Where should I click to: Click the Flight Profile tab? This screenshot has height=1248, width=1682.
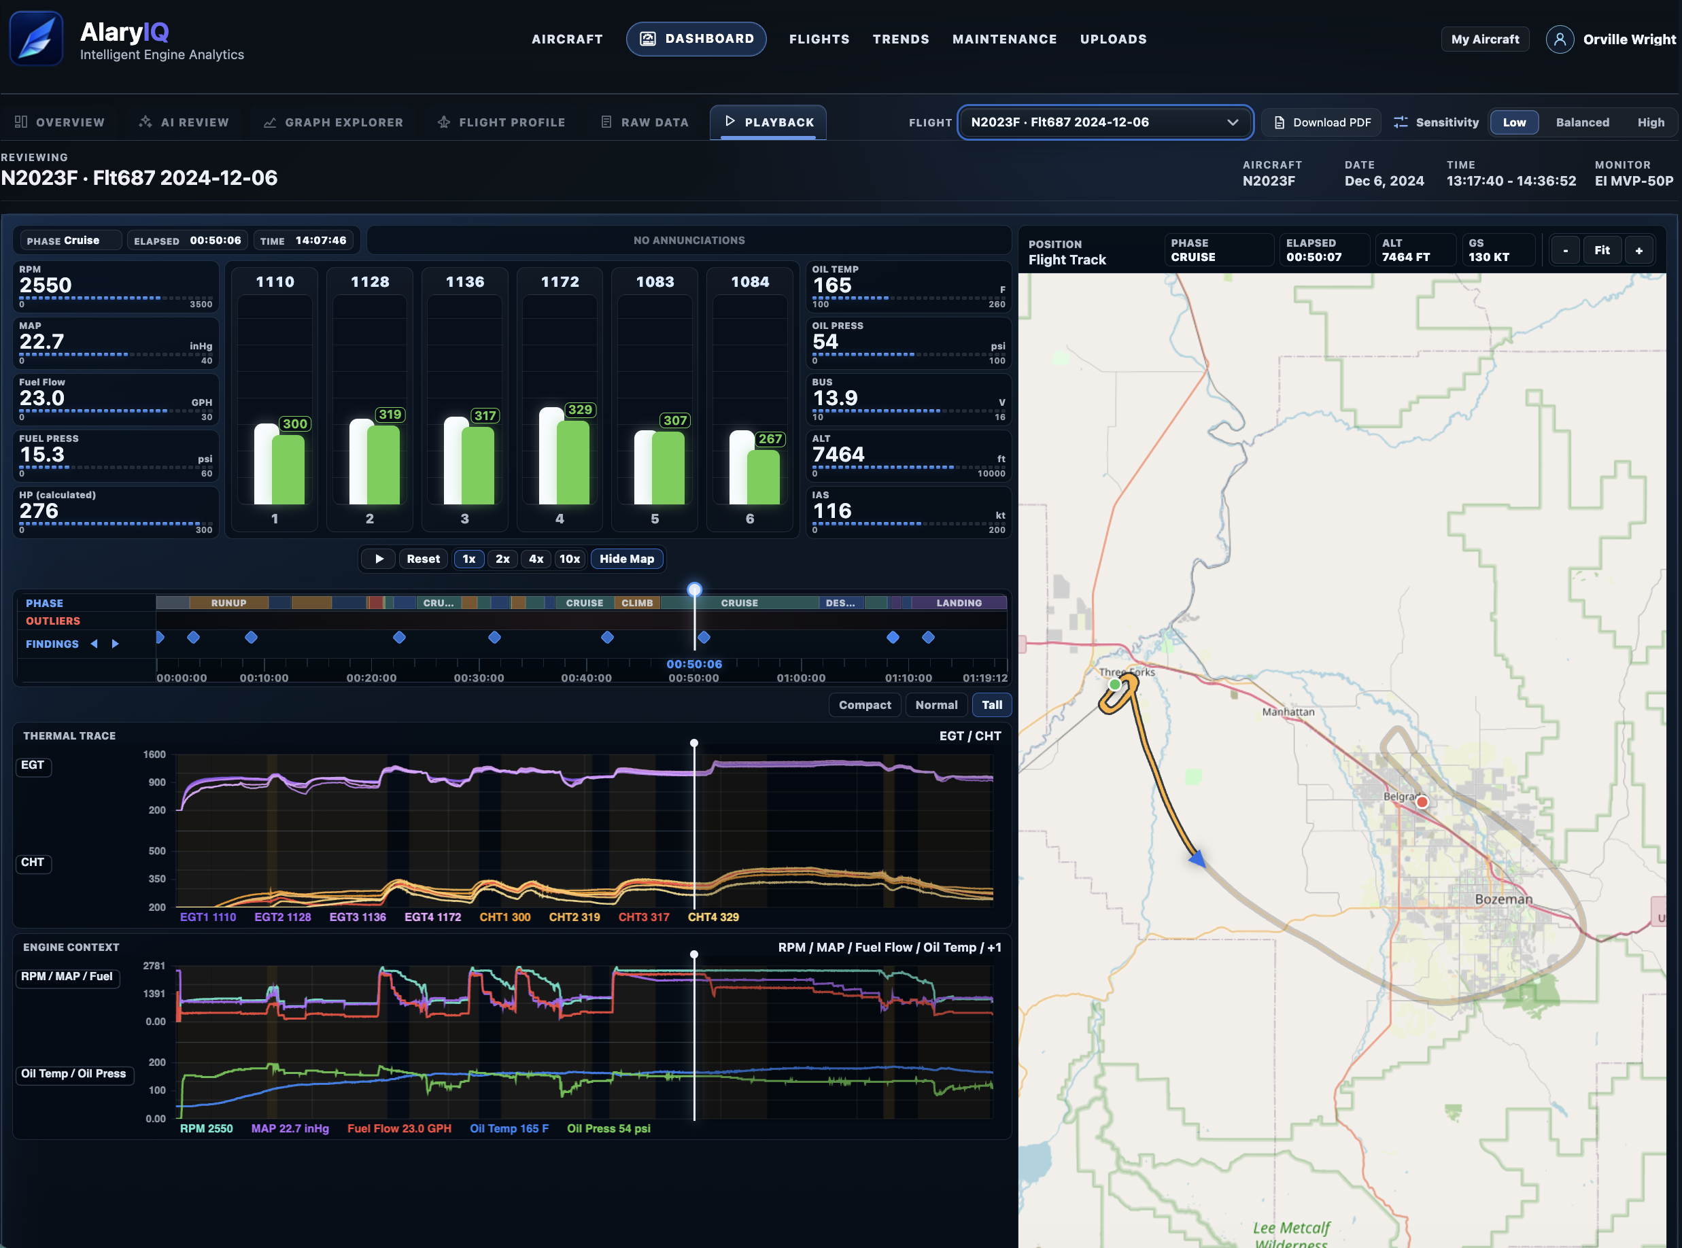point(501,122)
